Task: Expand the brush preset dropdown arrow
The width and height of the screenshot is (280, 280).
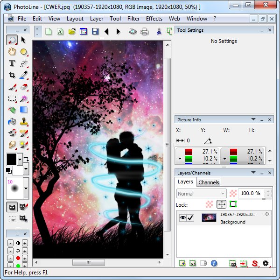Action: (26, 189)
